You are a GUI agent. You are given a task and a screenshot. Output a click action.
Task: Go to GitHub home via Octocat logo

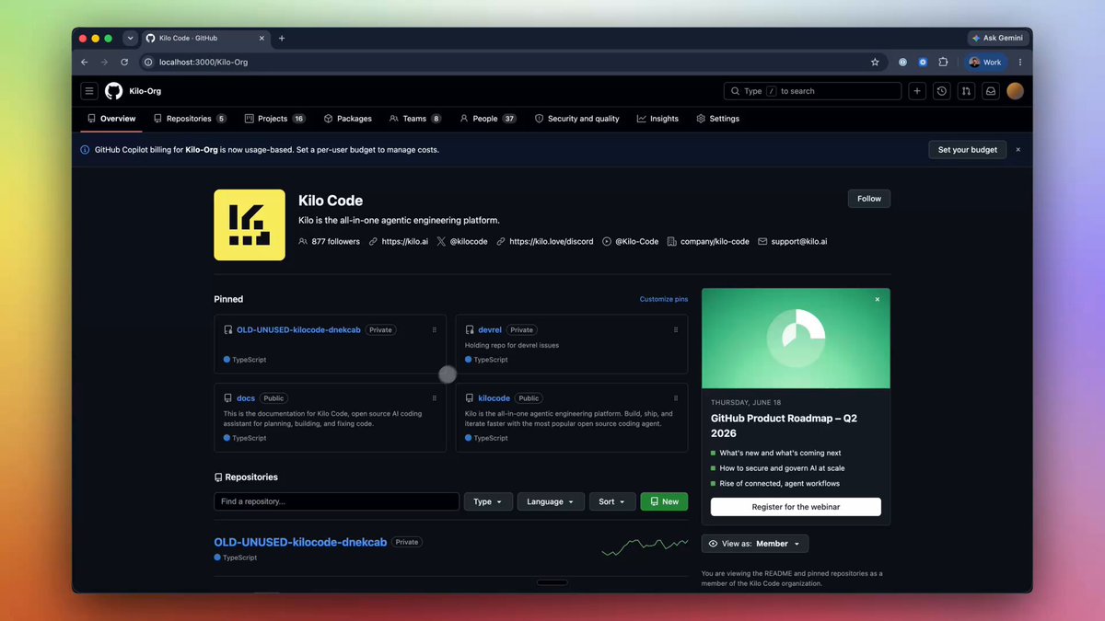click(114, 91)
